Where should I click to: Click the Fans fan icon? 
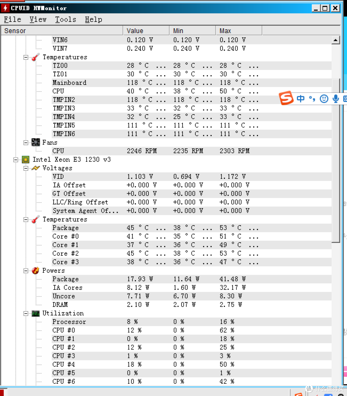click(x=36, y=142)
